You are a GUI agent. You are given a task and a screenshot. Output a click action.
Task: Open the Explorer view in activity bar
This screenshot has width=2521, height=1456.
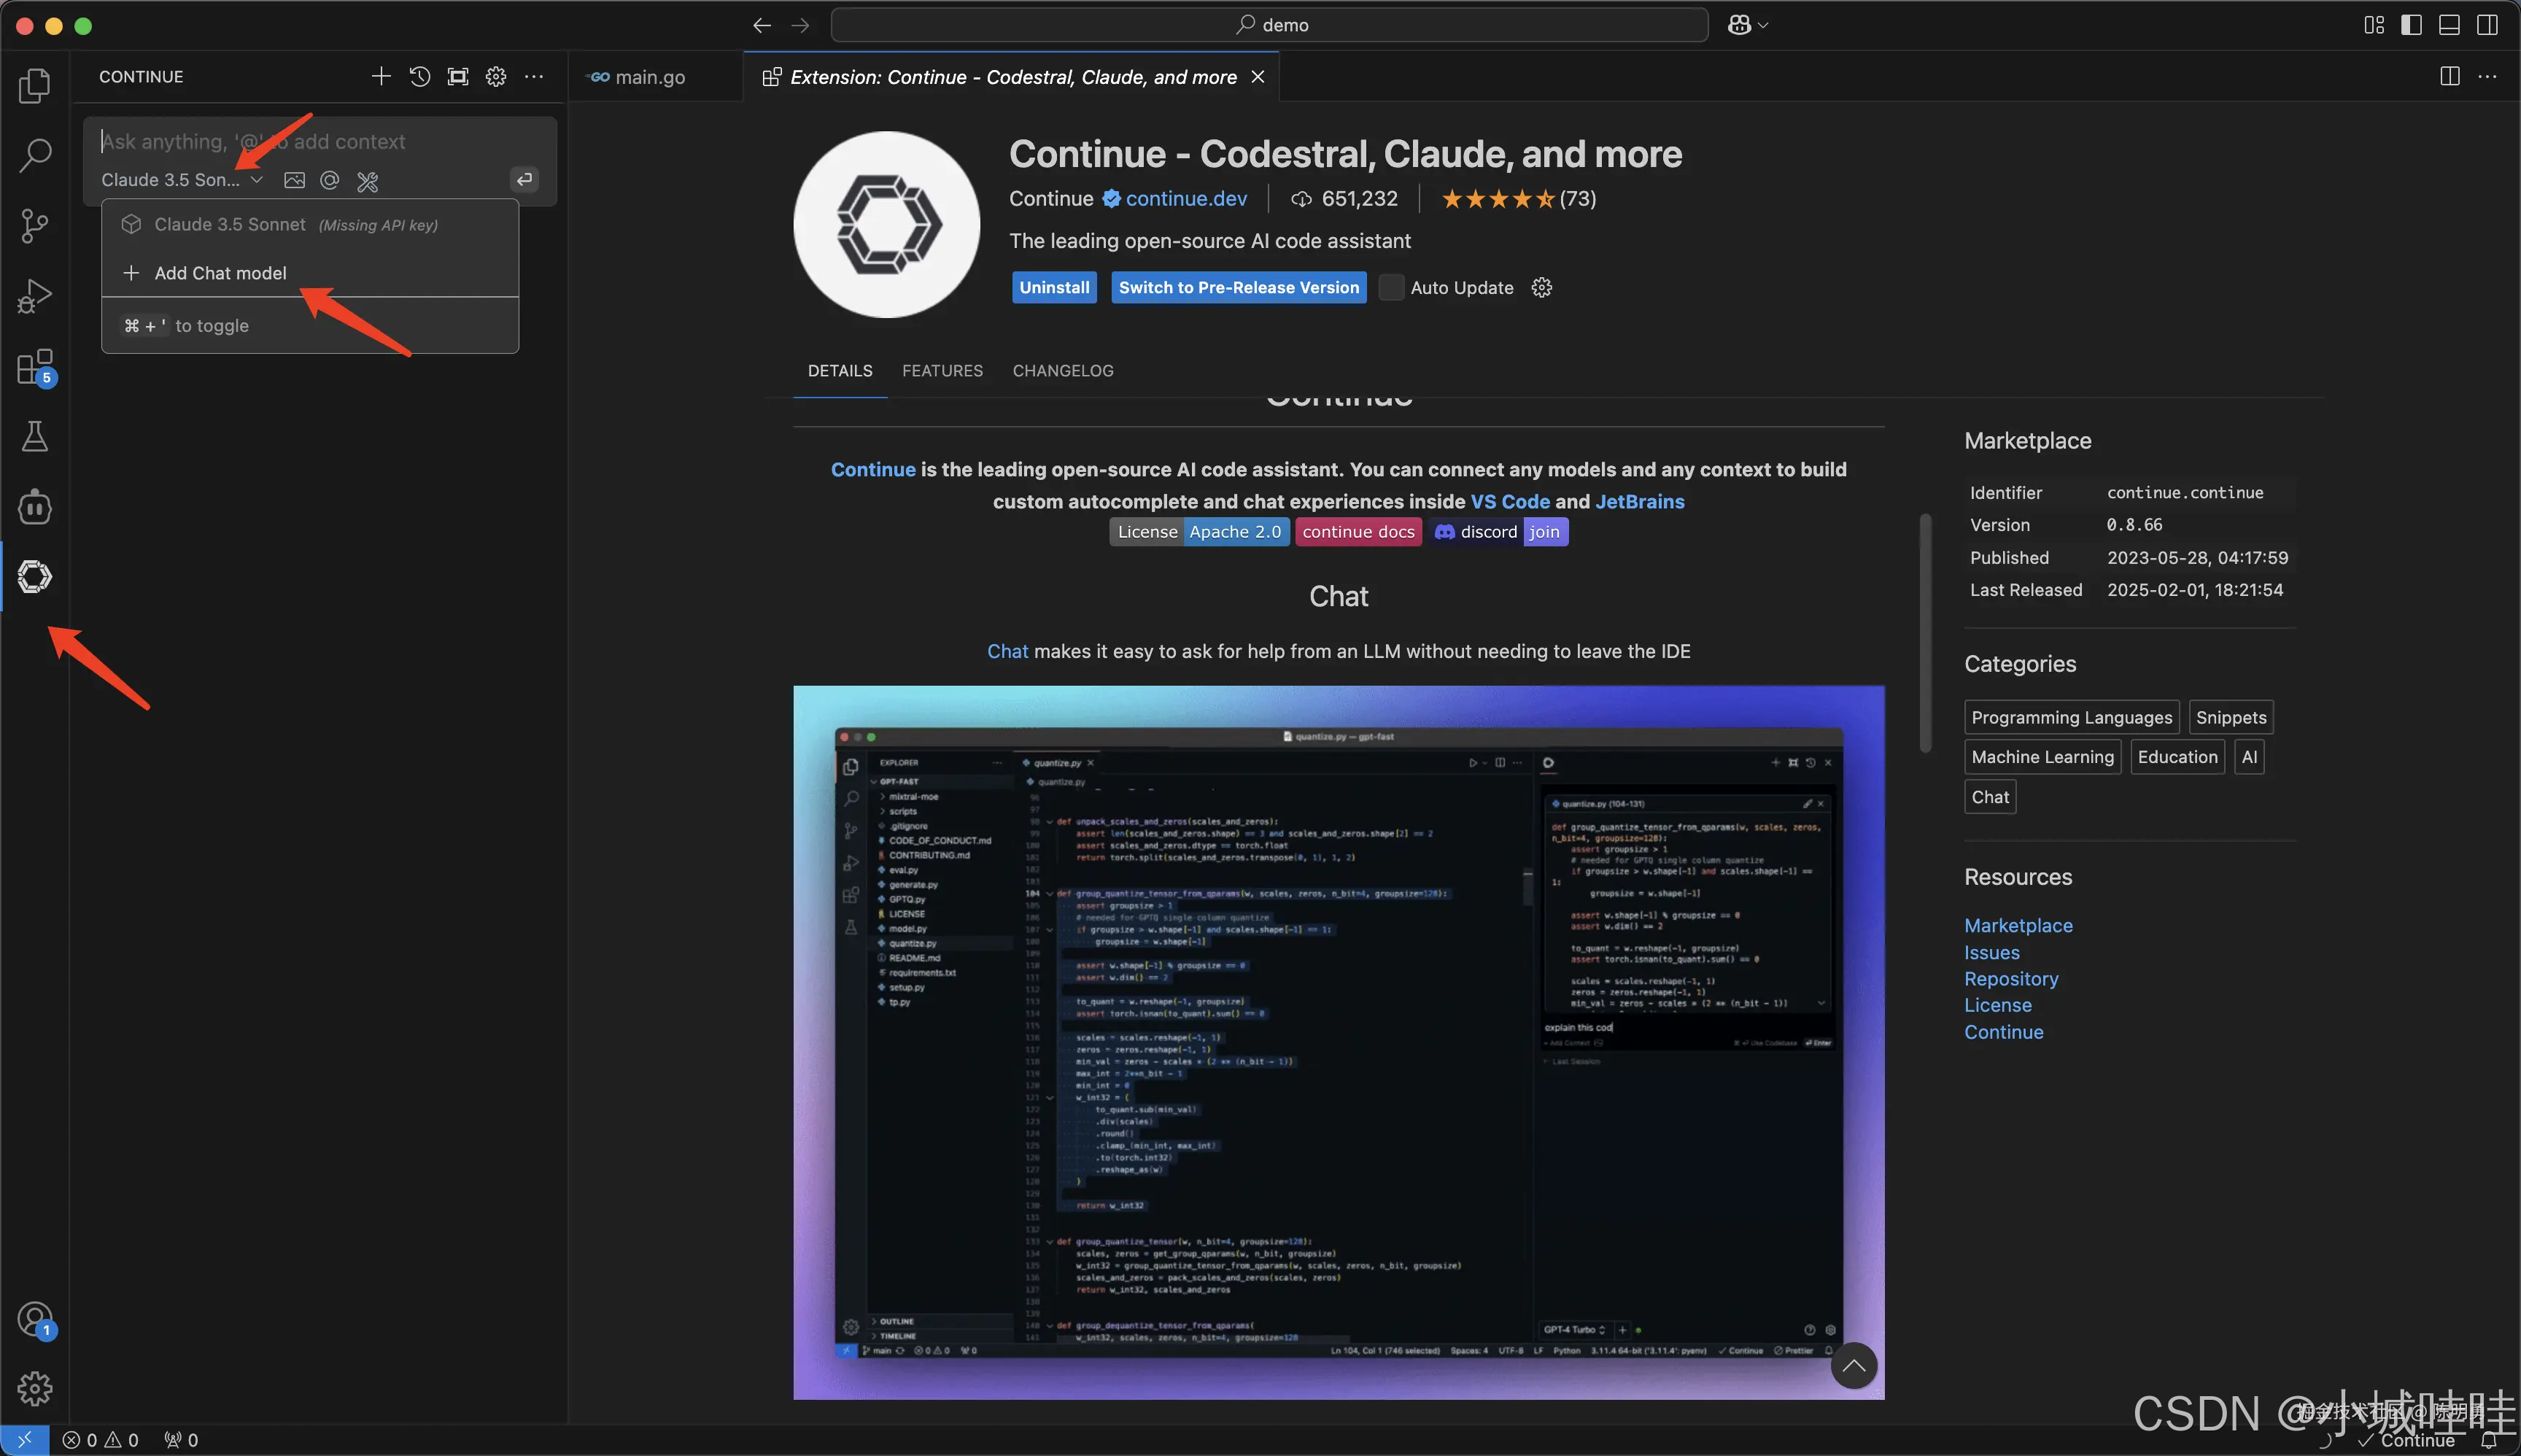pos(35,86)
